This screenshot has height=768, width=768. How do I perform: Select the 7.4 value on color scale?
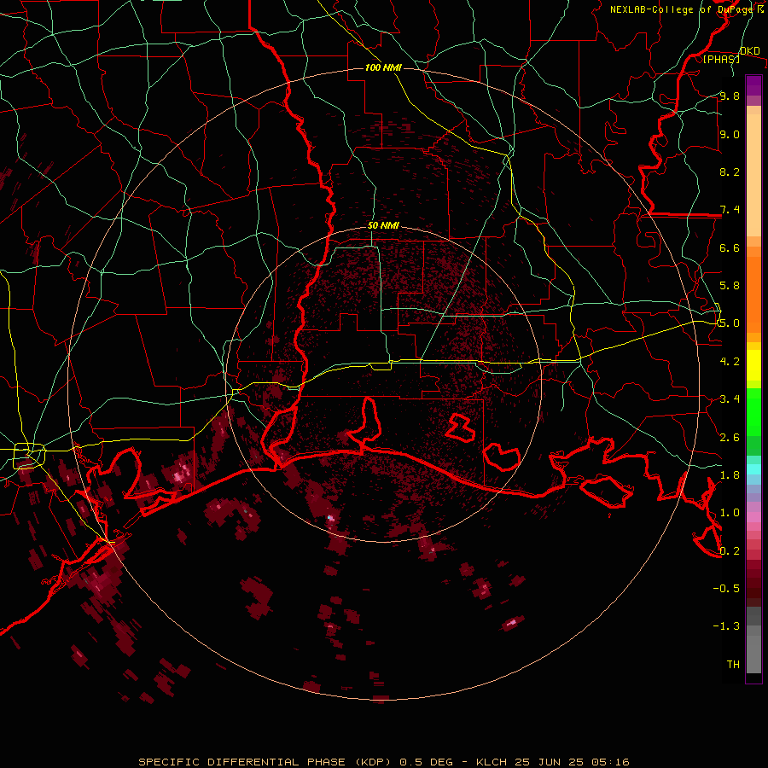point(730,210)
